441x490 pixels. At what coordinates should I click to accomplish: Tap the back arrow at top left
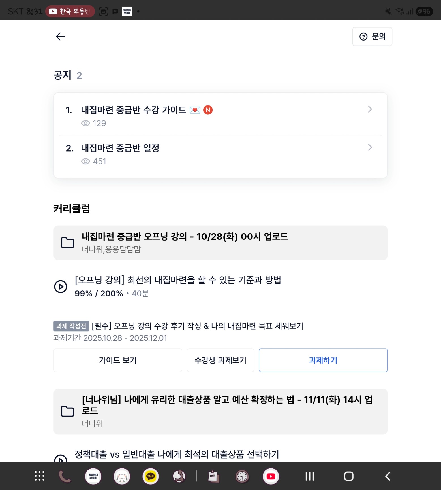(x=61, y=37)
